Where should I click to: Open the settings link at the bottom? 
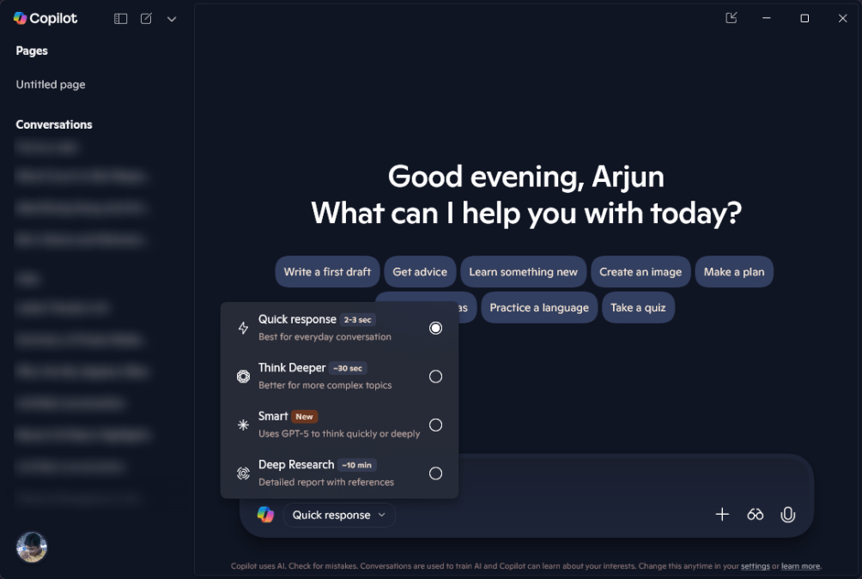click(755, 566)
